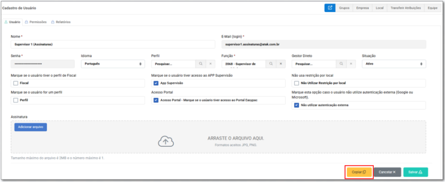Check Não Utilizar Restrição por local
This screenshot has height=182, width=445.
[x=296, y=83]
